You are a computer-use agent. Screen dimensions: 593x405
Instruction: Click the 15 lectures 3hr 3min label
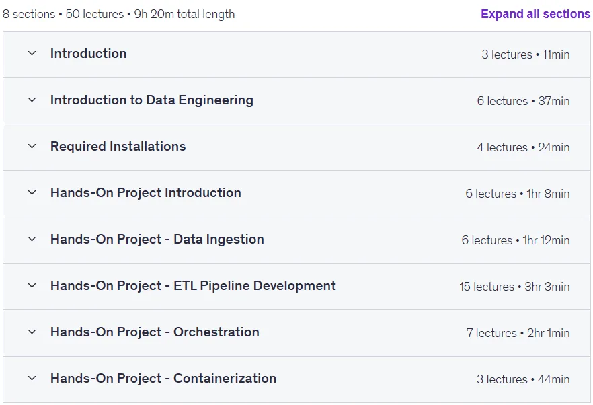[514, 287]
